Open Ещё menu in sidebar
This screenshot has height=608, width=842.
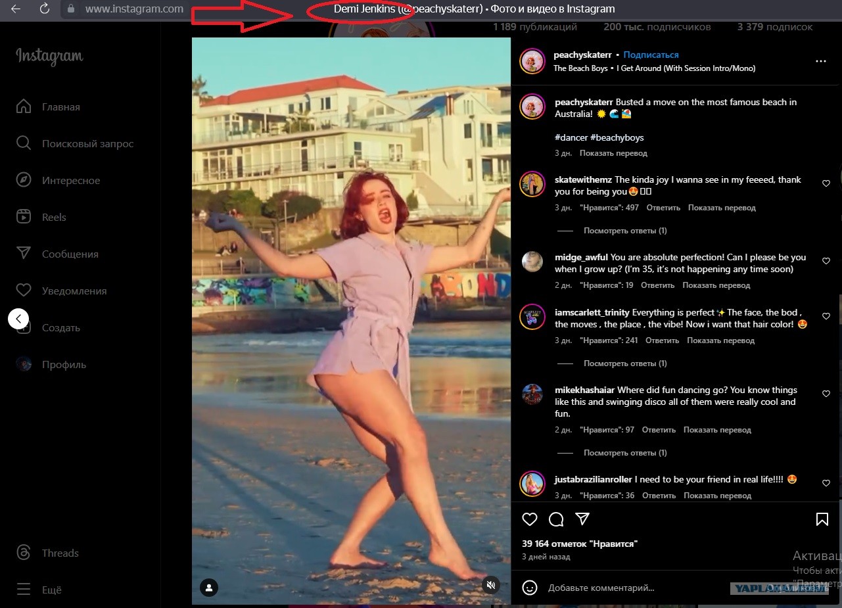point(38,590)
